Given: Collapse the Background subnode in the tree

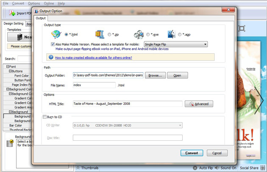Looking at the screenshot, I should pos(10,112).
